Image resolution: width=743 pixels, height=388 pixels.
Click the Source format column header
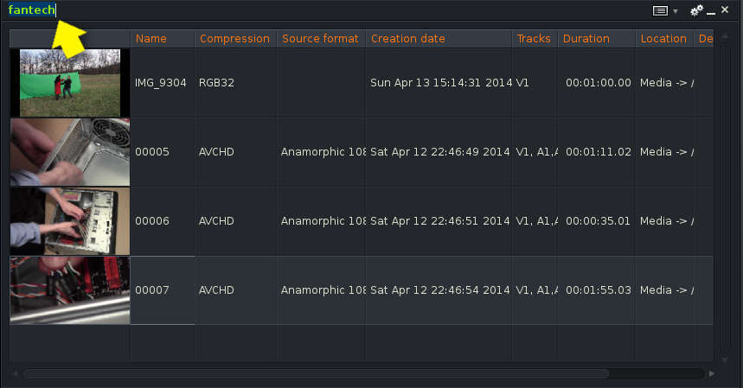320,39
